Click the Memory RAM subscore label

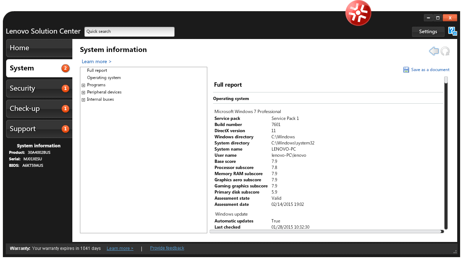239,174
